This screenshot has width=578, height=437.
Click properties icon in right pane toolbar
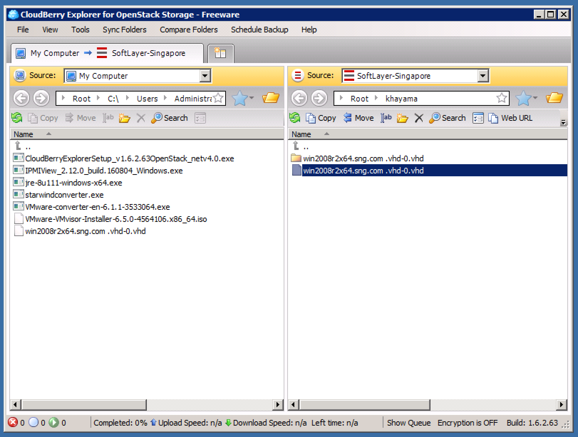(x=478, y=118)
